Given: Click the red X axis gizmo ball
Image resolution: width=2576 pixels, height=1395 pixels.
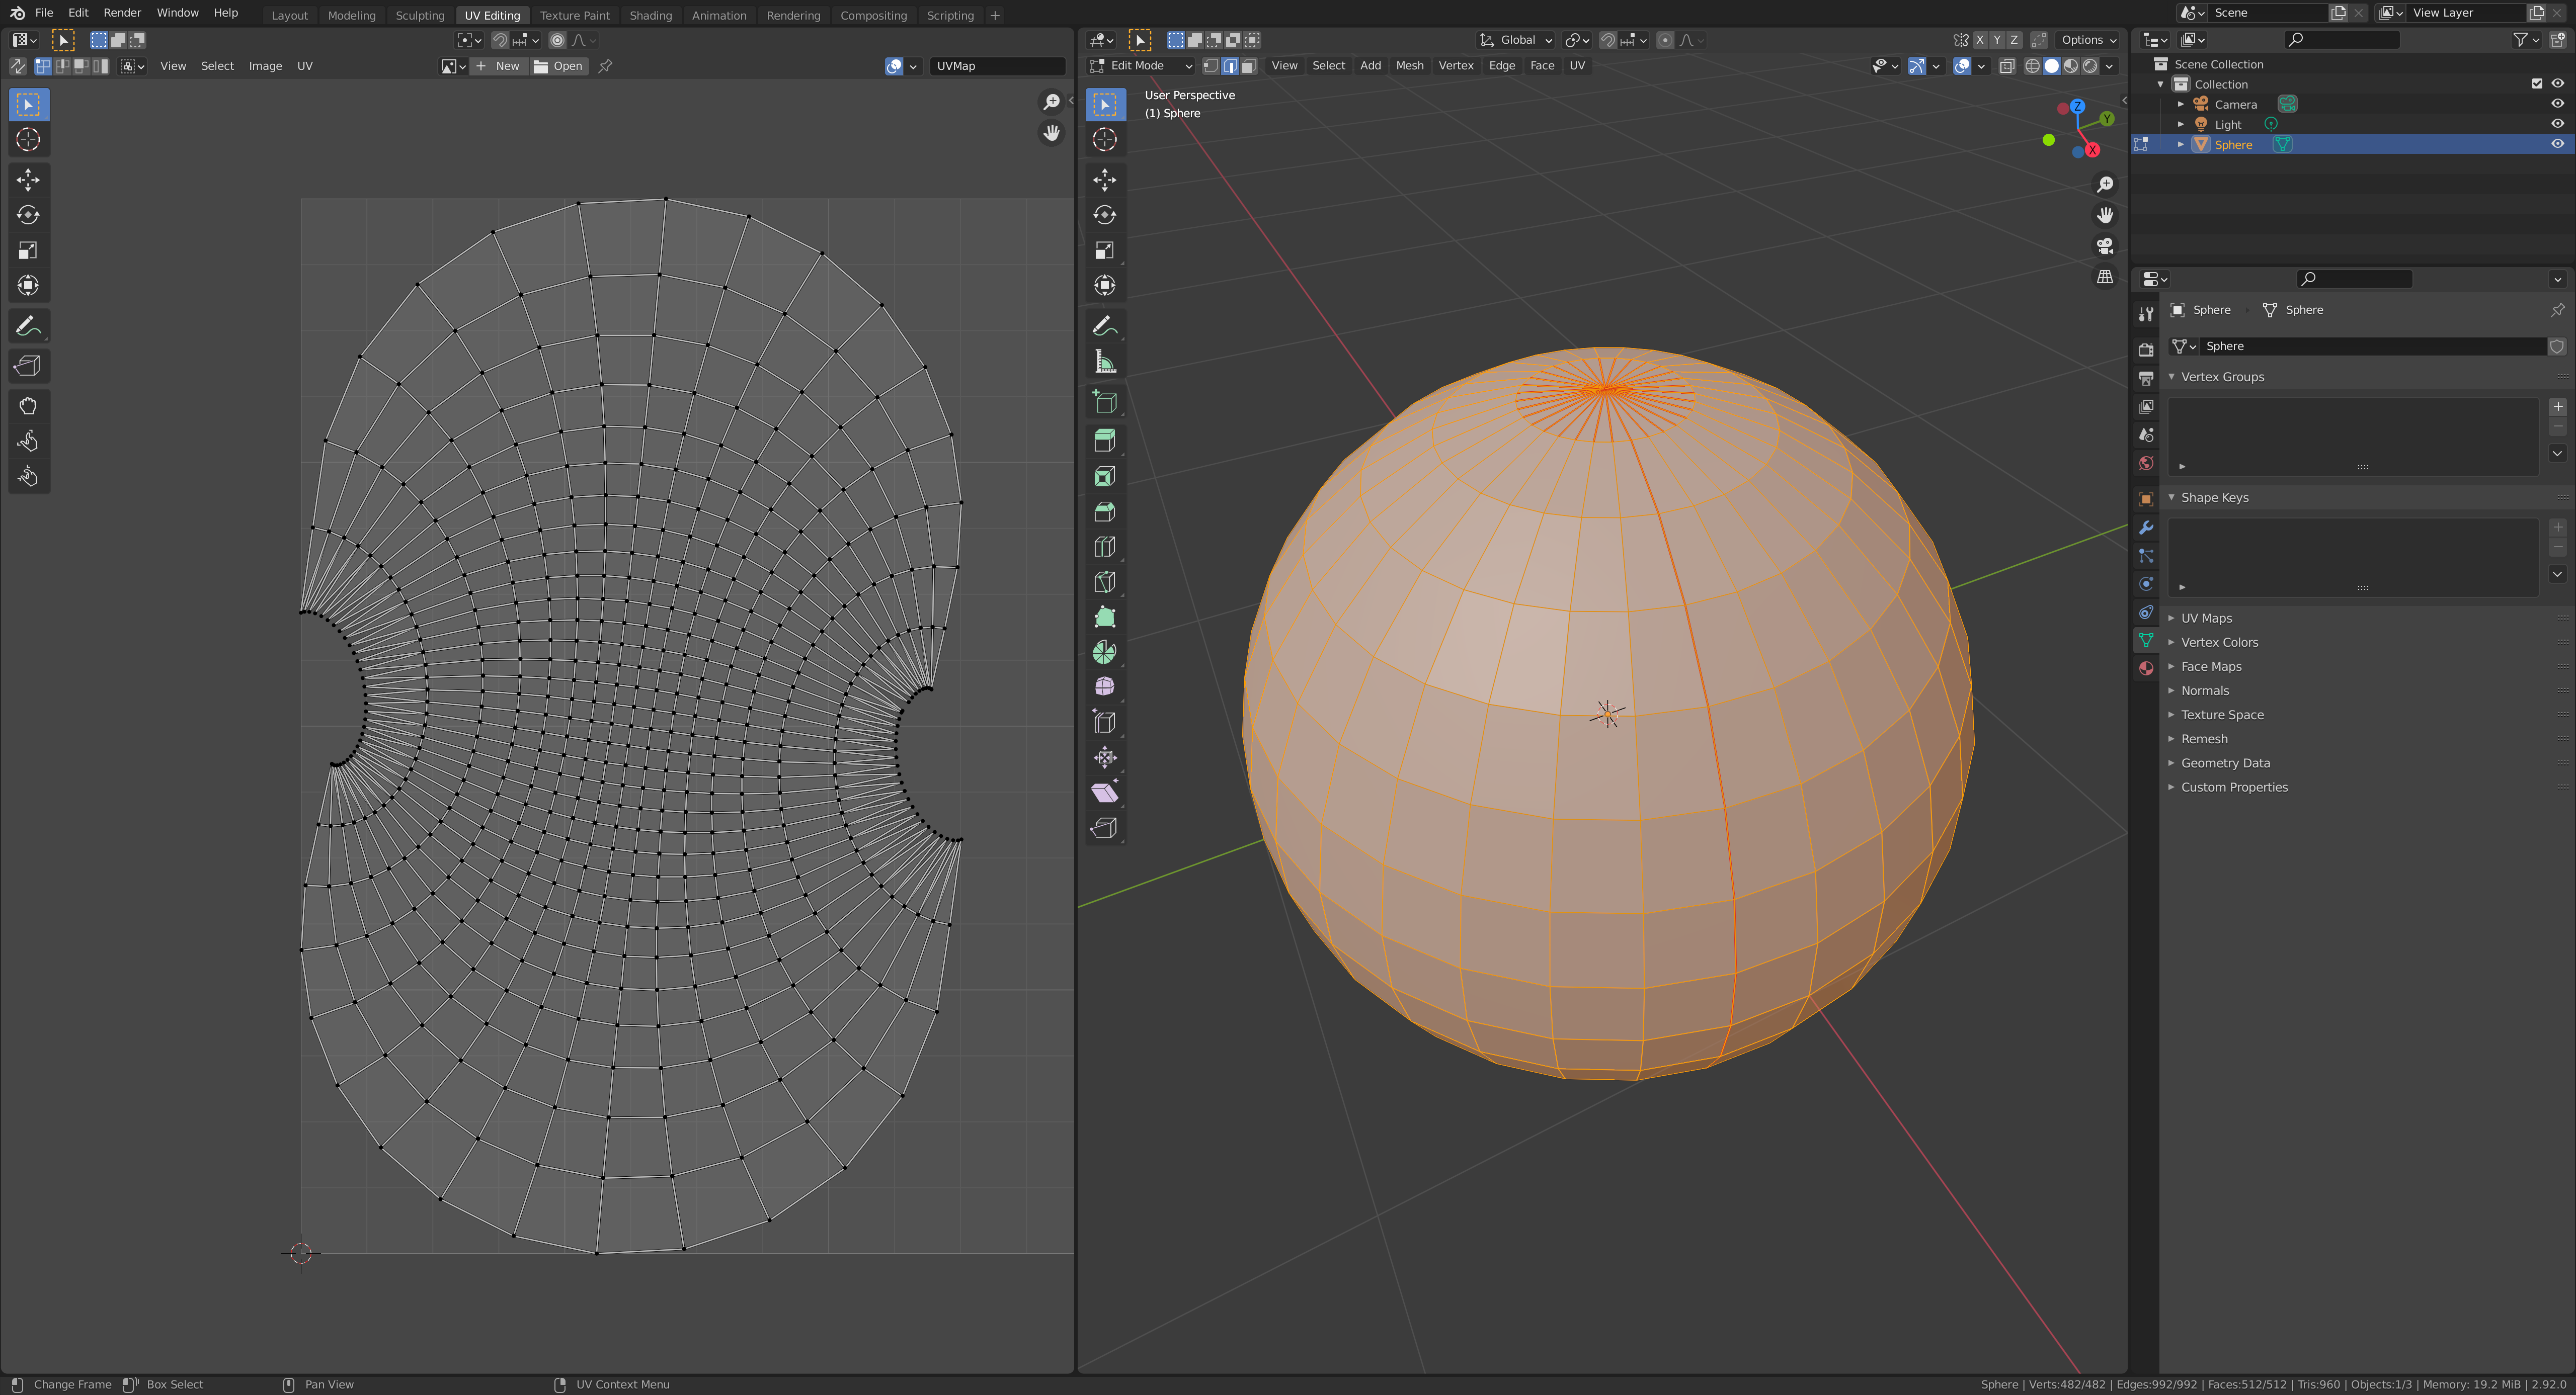Looking at the screenshot, I should pos(2092,150).
